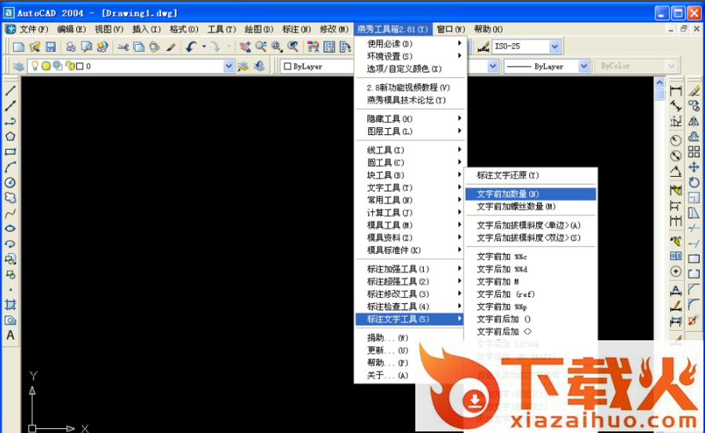This screenshot has height=433, width=705.
Task: Click the Linear Dimension icon
Action: [x=676, y=90]
